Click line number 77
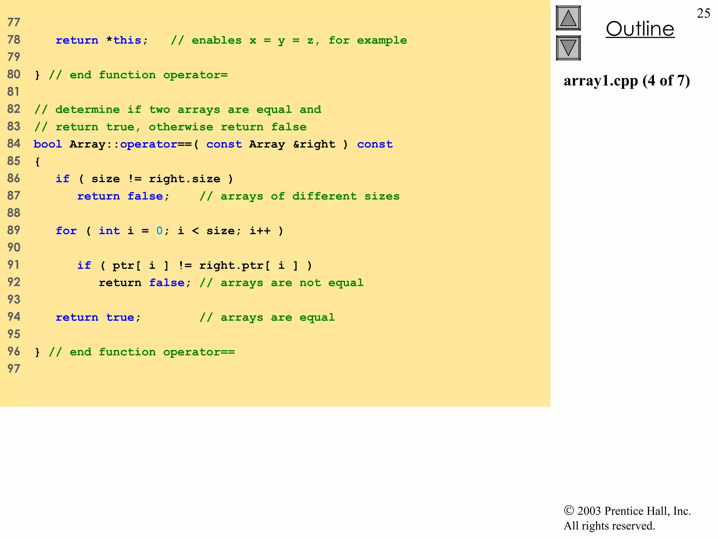The width and height of the screenshot is (718, 539). [x=14, y=23]
